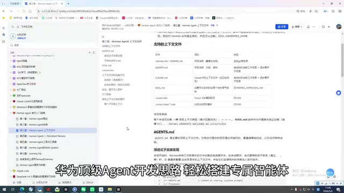344x193 pixels.
Task: Click the browser refresh icon
Action: pos(24,11)
